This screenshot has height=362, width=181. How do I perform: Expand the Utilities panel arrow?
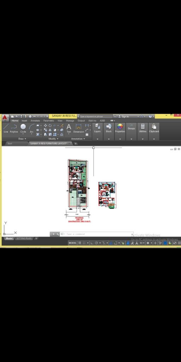pyautogui.click(x=143, y=139)
